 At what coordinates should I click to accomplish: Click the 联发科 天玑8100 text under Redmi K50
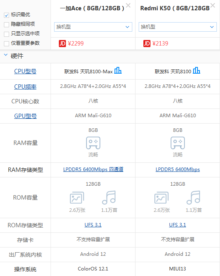point(173,71)
